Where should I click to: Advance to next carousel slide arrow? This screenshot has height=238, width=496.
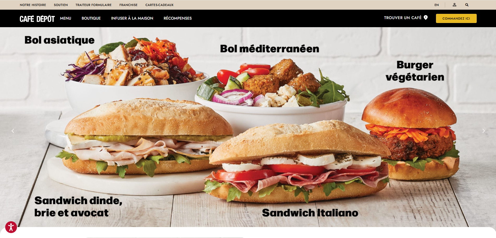tap(483, 131)
